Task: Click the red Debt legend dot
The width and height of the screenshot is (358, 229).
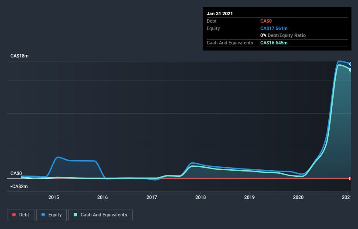Action: [x=14, y=215]
